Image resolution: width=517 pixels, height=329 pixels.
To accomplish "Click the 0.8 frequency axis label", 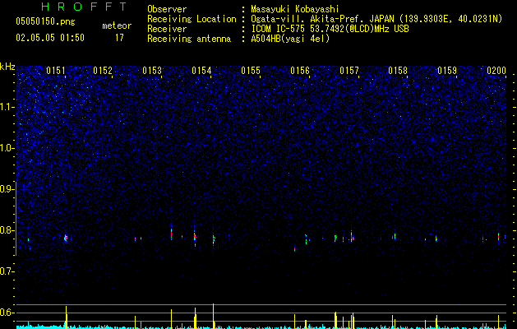I will point(7,230).
